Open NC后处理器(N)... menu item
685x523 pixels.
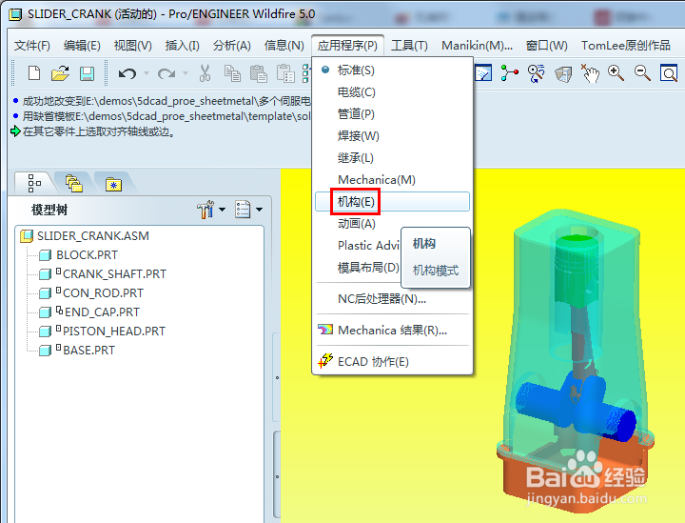point(392,299)
